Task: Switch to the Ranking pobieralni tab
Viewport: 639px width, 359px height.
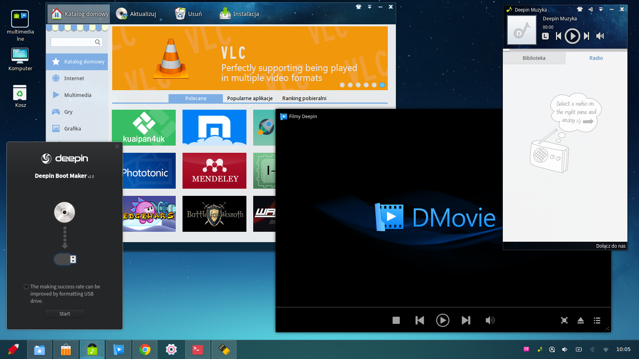Action: pos(304,99)
